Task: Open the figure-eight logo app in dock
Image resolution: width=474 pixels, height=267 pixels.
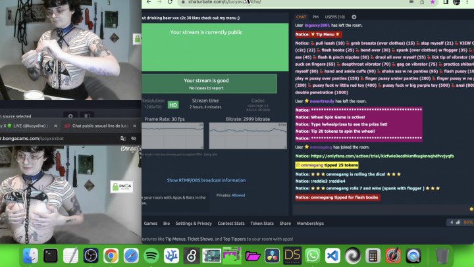Action: pyautogui.click(x=192, y=256)
